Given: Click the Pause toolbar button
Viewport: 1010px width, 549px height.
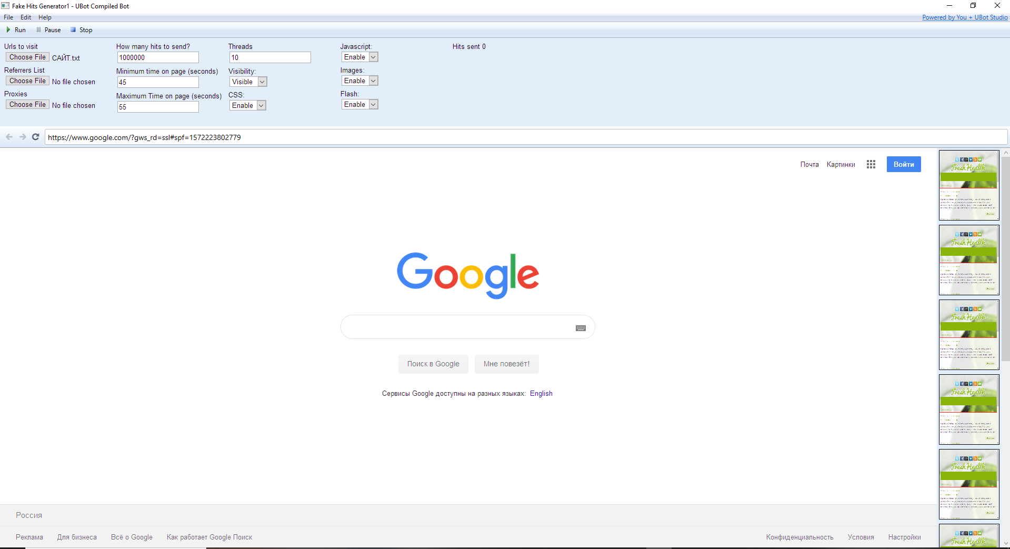Looking at the screenshot, I should pyautogui.click(x=48, y=30).
